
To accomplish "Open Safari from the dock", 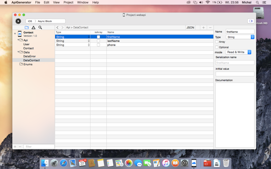I will (63, 163).
